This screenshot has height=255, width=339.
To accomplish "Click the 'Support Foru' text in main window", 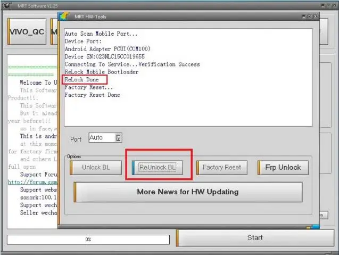I will pyautogui.click(x=39, y=174).
